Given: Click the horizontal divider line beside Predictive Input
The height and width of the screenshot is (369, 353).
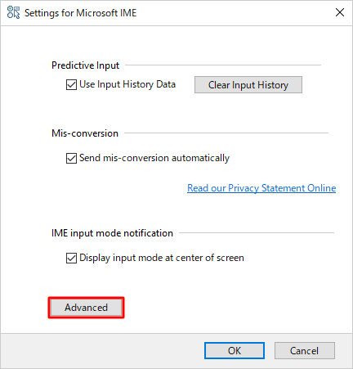Looking at the screenshot, I should [x=223, y=65].
